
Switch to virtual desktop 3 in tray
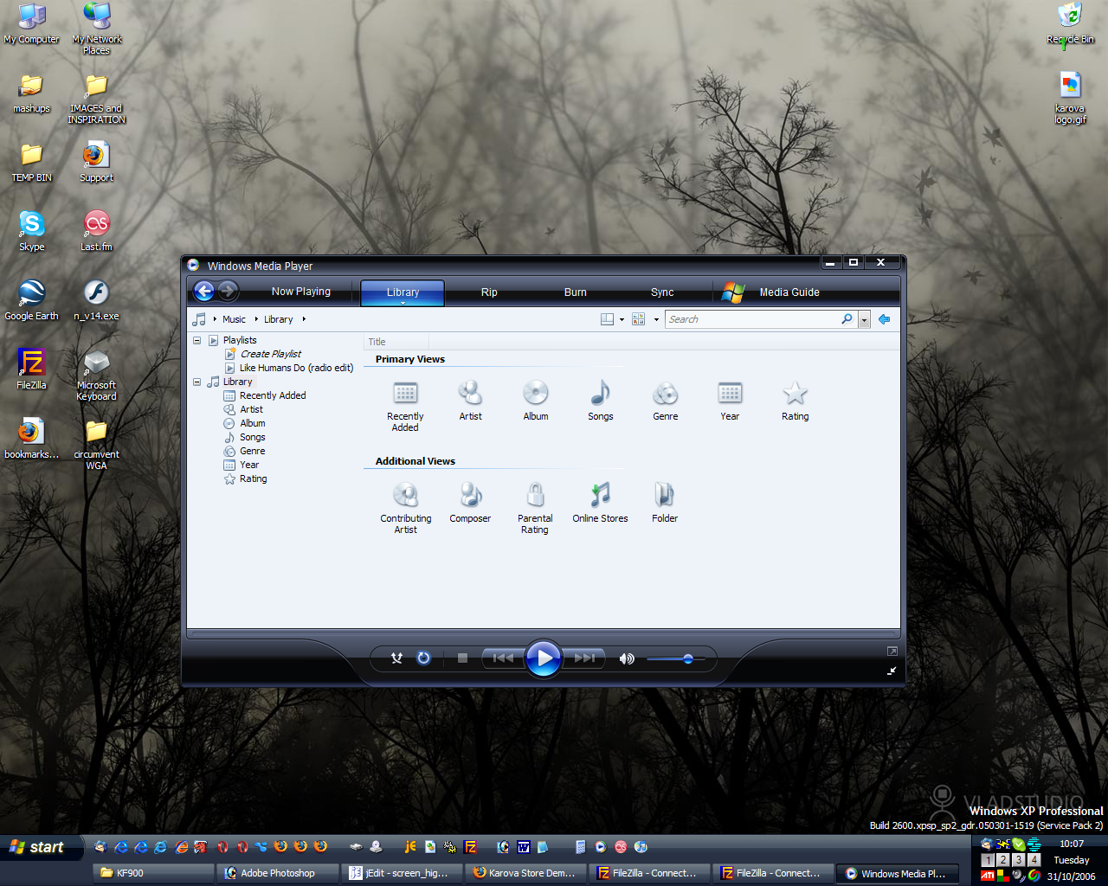pyautogui.click(x=1018, y=860)
